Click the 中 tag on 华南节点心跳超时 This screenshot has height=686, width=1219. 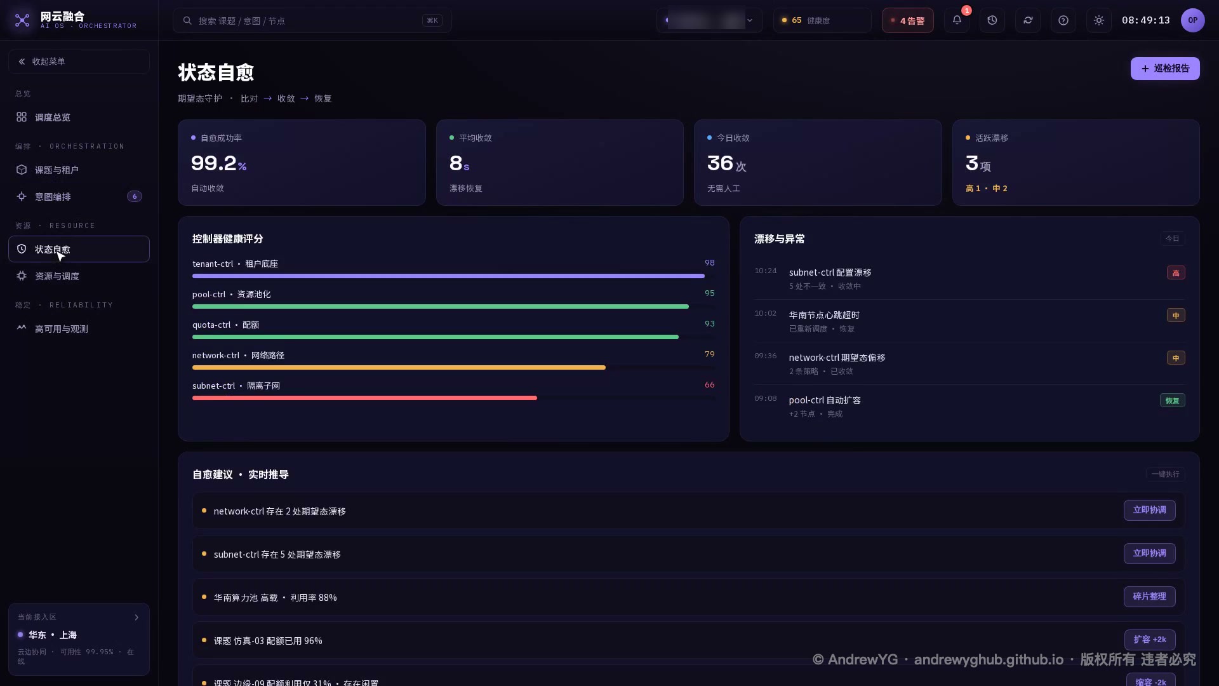point(1176,316)
